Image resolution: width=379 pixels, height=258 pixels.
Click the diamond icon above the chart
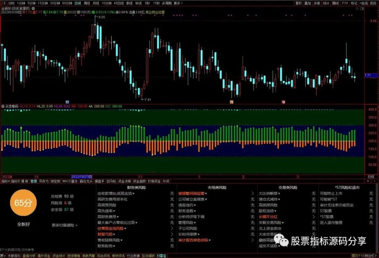click(357, 9)
